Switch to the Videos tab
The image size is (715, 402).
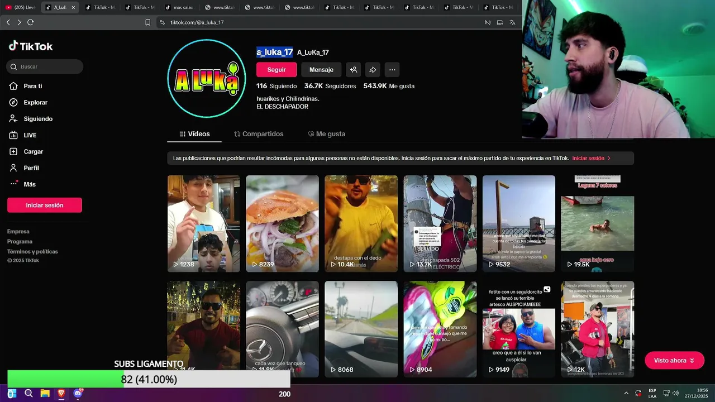click(x=194, y=134)
